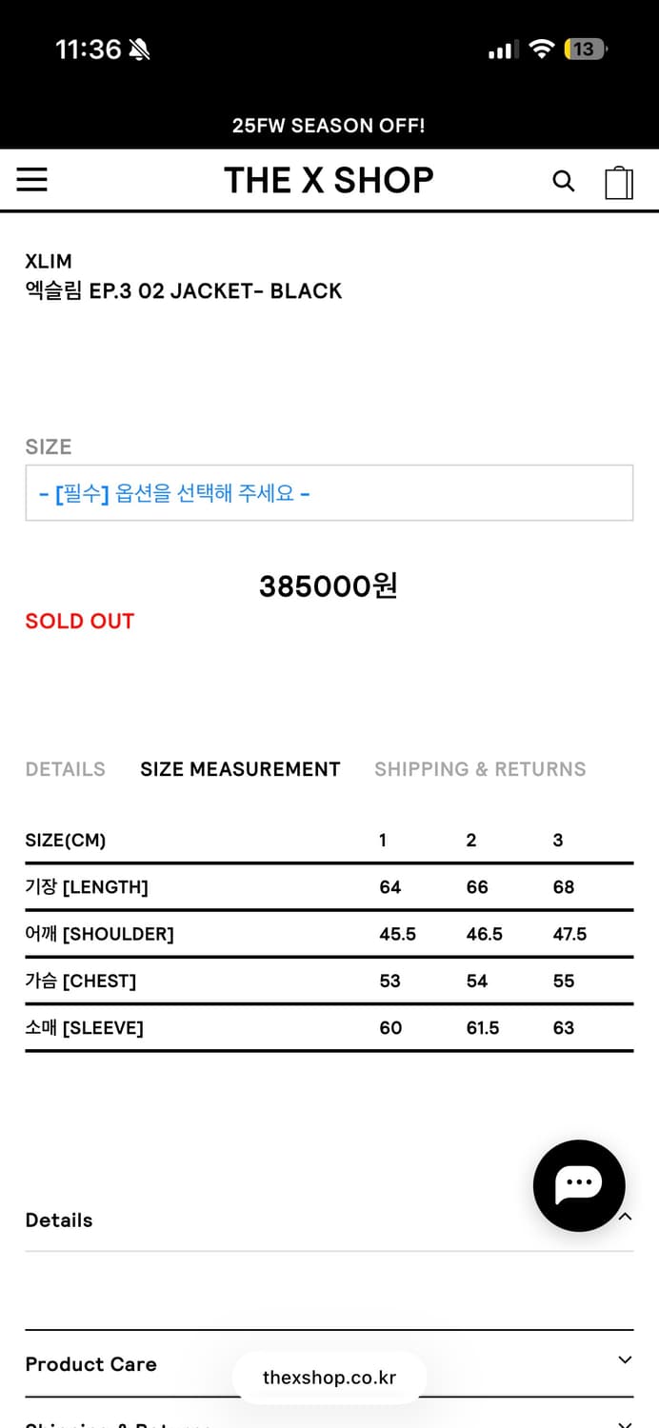Click the 25FW SEASON OFF banner
This screenshot has height=1428, width=659.
coord(329,125)
